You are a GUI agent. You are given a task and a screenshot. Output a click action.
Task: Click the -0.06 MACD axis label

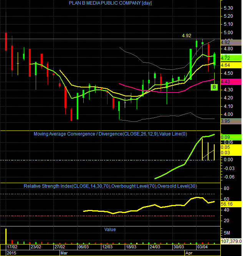pos(229,177)
